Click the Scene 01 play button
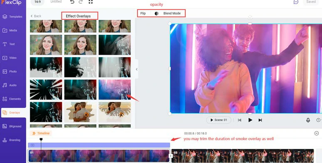 click(219, 120)
